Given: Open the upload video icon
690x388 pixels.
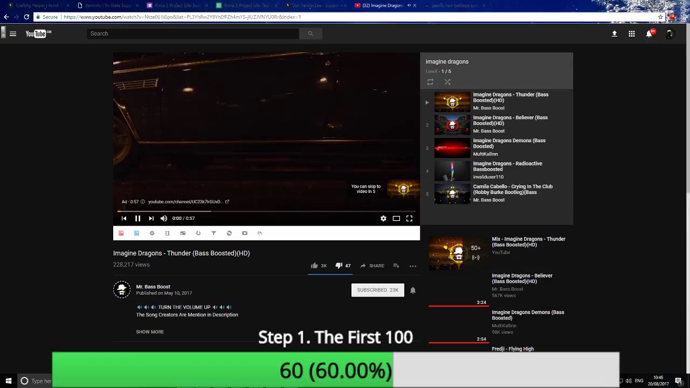Looking at the screenshot, I should pyautogui.click(x=614, y=34).
